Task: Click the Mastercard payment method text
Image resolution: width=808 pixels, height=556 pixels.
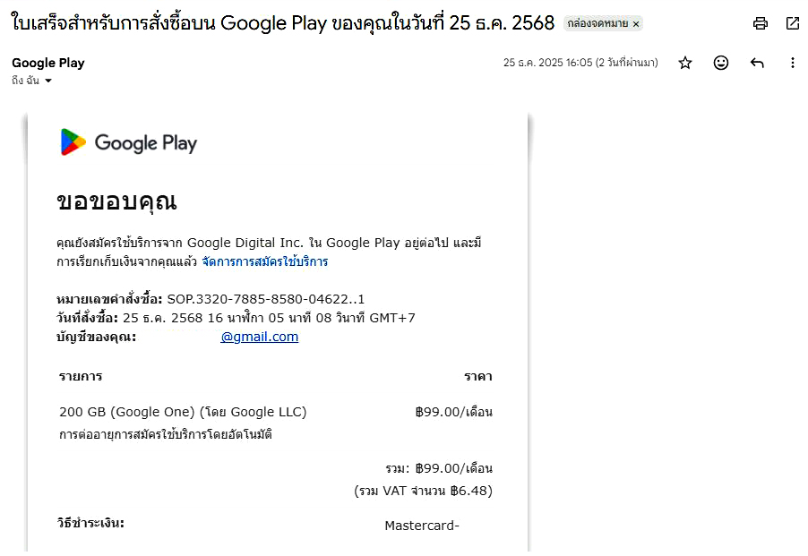Action: pyautogui.click(x=421, y=526)
